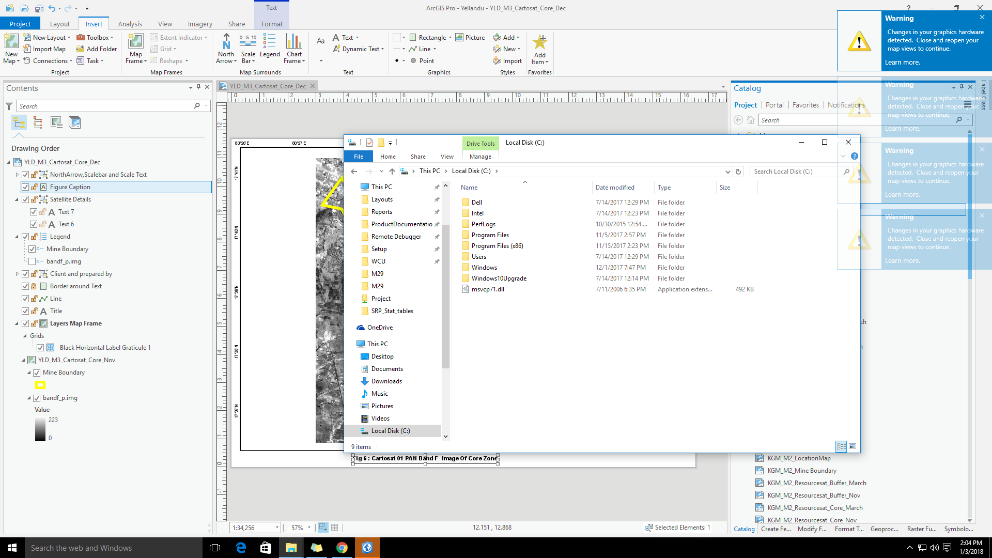
Task: Click the Picture graphics tool
Action: click(x=470, y=37)
